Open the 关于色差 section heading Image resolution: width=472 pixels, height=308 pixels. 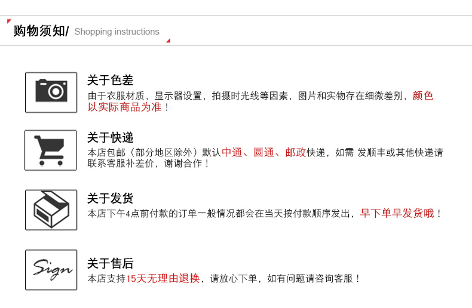pyautogui.click(x=110, y=80)
